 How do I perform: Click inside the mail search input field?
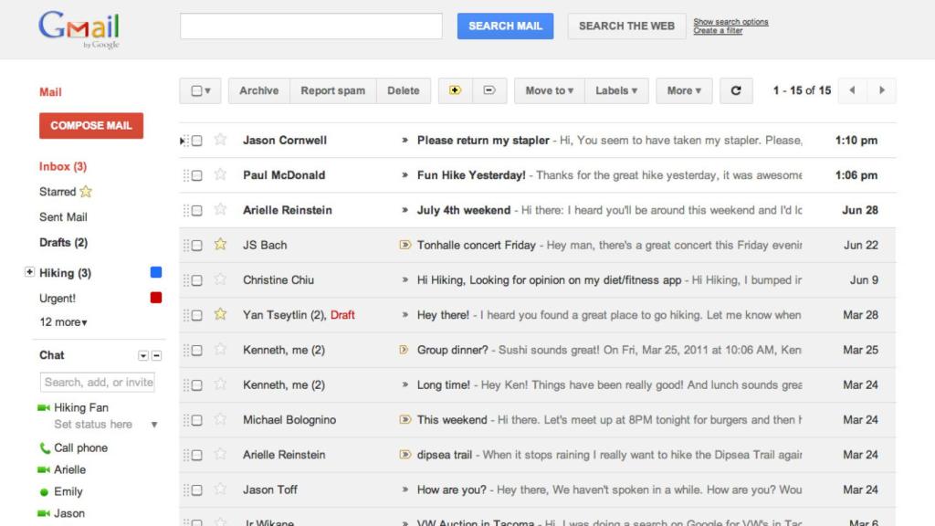(x=310, y=26)
